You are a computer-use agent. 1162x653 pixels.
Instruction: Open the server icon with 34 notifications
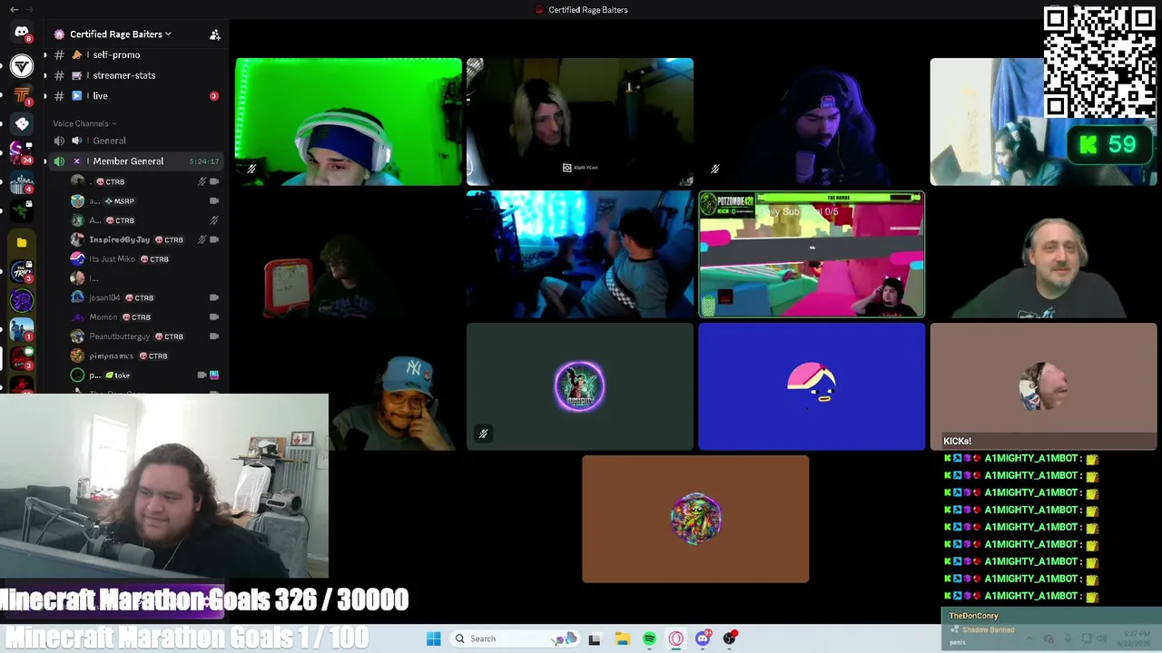(x=22, y=152)
